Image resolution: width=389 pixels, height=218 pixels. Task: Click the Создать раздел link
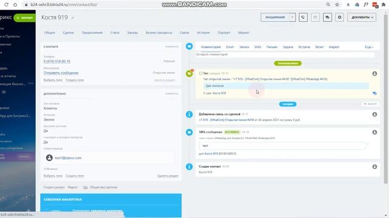[54, 187]
